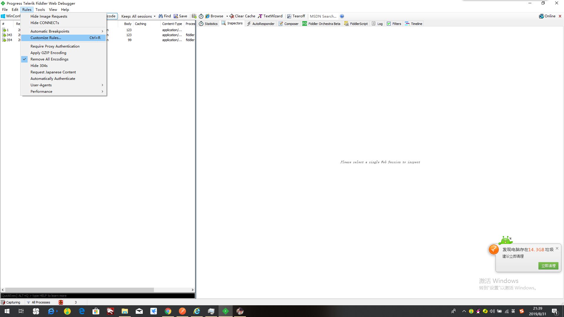This screenshot has height=317, width=564.
Task: Click the timer stopwatch toolbar icon
Action: click(x=201, y=16)
